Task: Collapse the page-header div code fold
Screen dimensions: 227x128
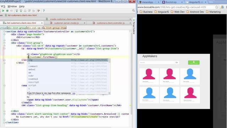Action: click(x=5, y=34)
